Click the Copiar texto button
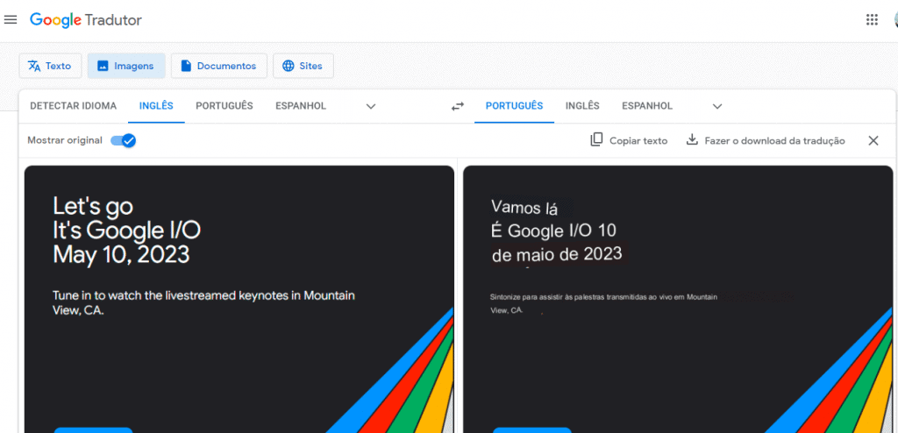This screenshot has height=433, width=898. point(629,140)
